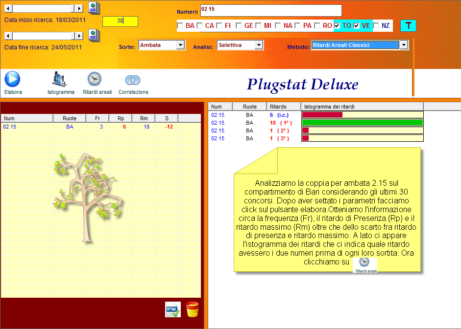Uncheck the VE wheel checkbox
The height and width of the screenshot is (329, 461).
(356, 25)
